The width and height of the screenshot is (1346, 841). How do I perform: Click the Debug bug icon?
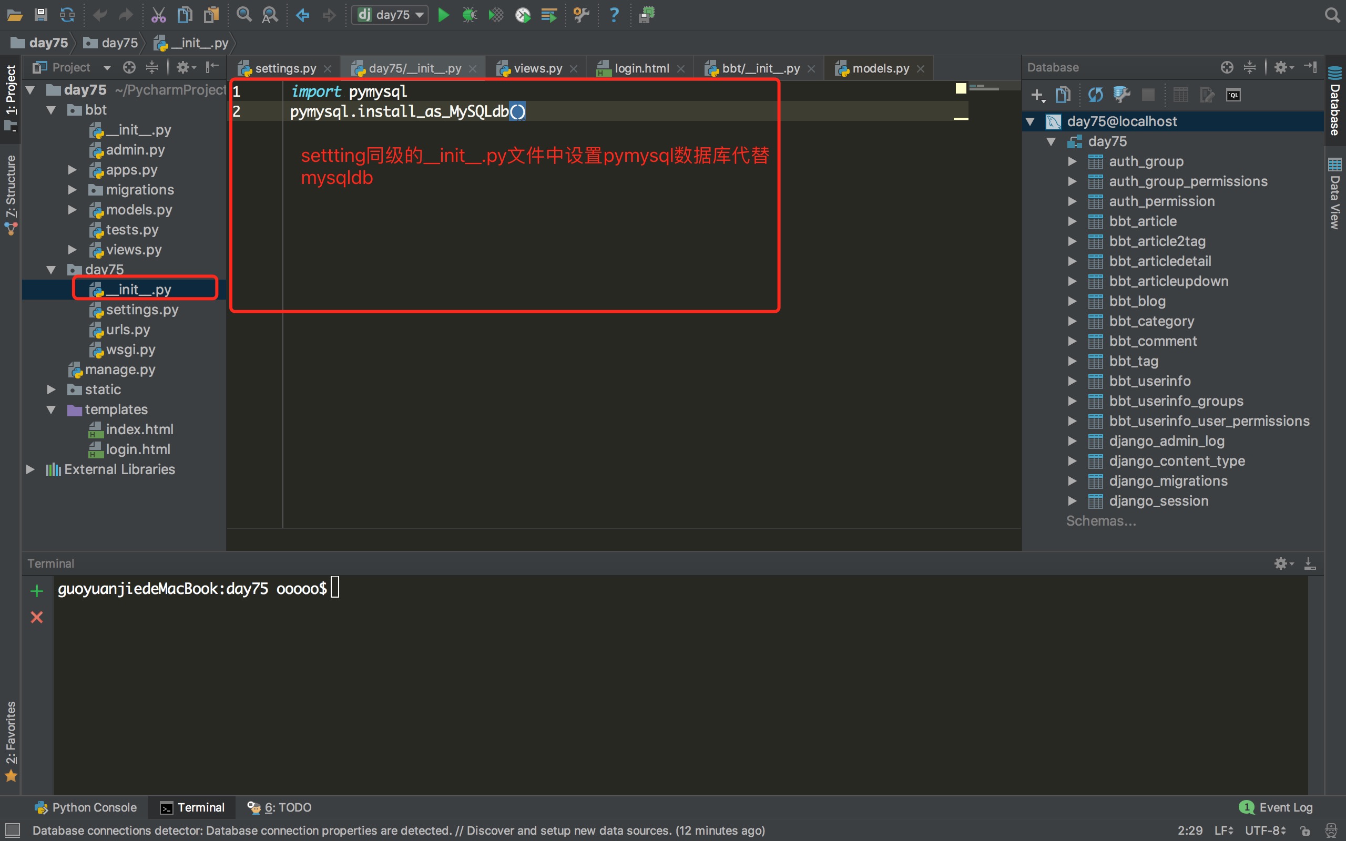pyautogui.click(x=469, y=15)
